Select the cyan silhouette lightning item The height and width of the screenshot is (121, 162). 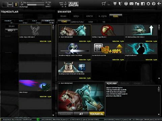[x=141, y=52]
